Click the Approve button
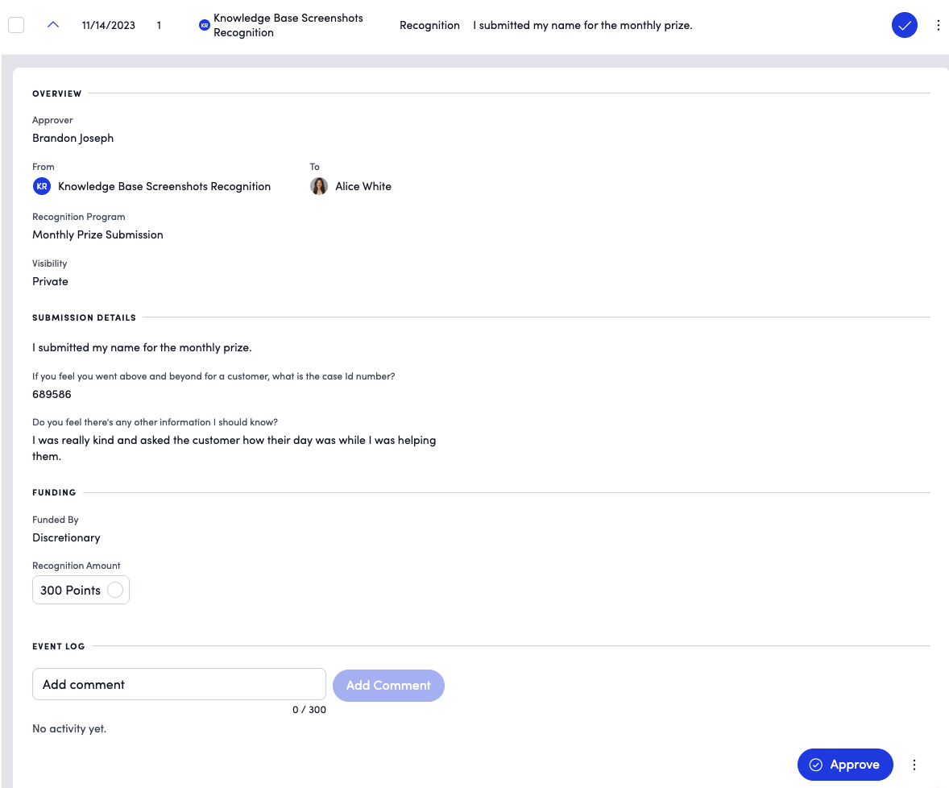Screen dimensions: 949x788 (x=845, y=765)
